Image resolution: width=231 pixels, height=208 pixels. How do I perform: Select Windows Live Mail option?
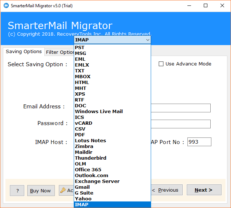[x=112, y=112]
